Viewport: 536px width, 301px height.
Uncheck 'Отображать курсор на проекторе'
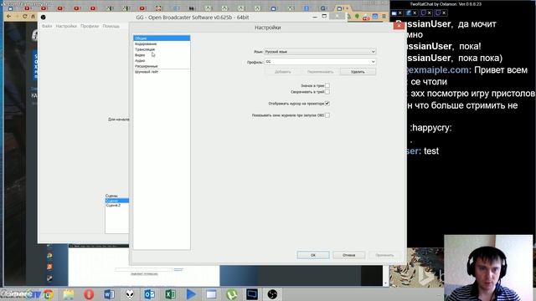tap(327, 104)
